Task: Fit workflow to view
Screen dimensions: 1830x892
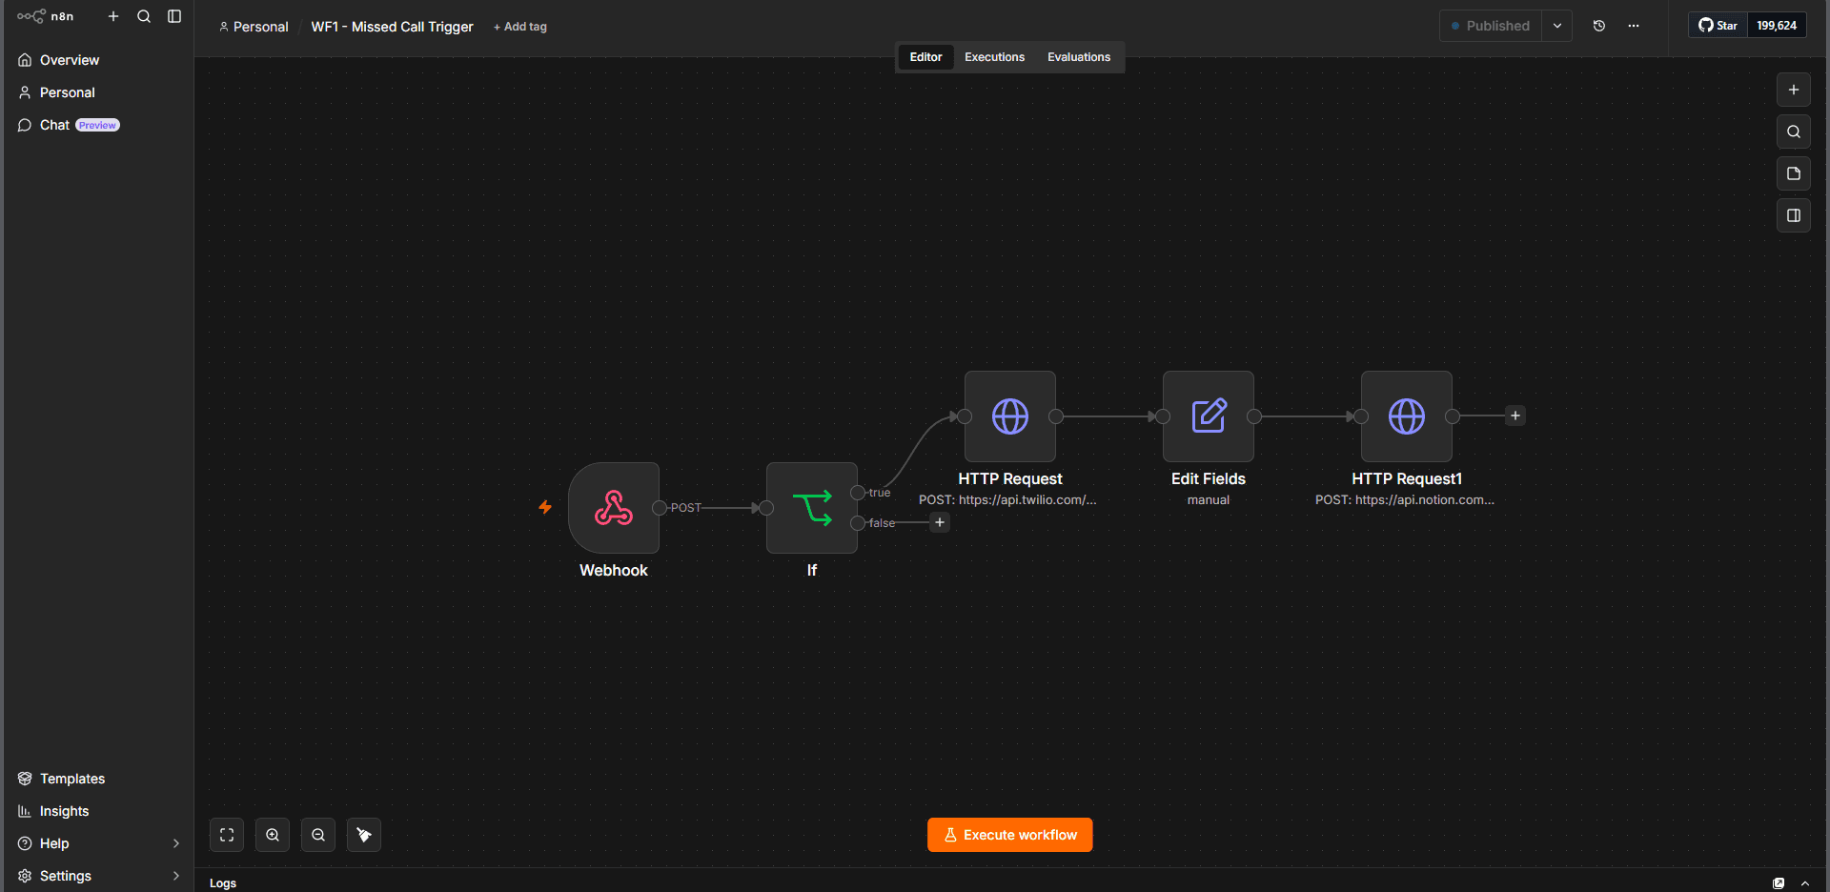Action: [227, 835]
